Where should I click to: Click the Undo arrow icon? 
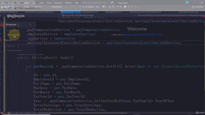click(x=13, y=7)
